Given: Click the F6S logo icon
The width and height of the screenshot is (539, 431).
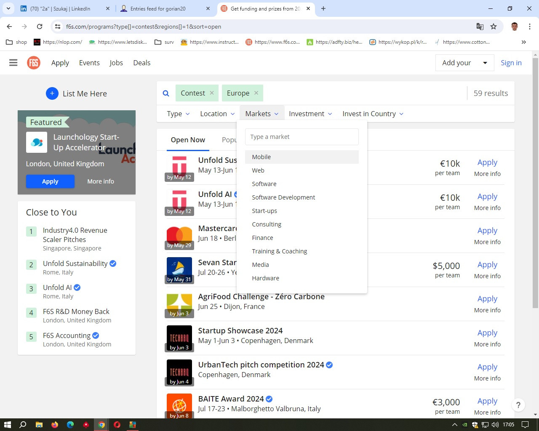Looking at the screenshot, I should tap(34, 63).
